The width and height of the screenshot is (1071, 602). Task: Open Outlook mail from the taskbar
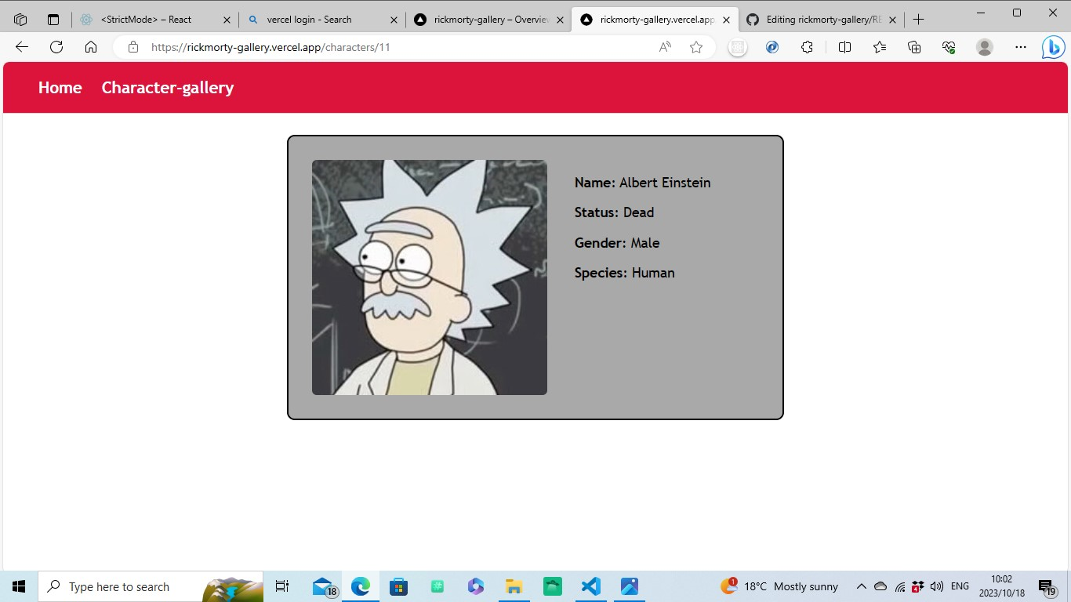pyautogui.click(x=322, y=586)
